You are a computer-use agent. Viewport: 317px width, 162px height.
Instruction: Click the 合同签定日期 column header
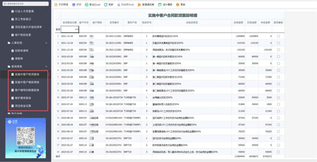click(x=70, y=23)
